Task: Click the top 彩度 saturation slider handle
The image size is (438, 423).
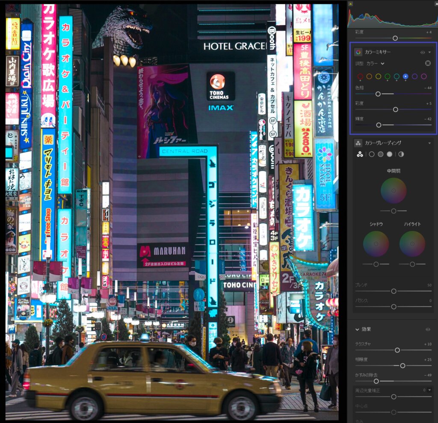Action: point(395,38)
